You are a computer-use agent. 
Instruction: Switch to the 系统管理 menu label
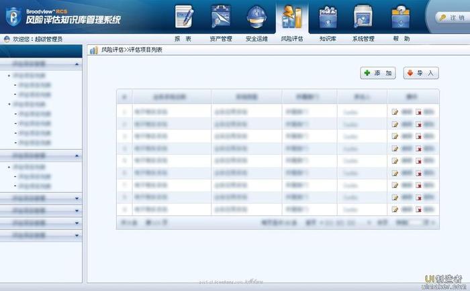click(363, 39)
